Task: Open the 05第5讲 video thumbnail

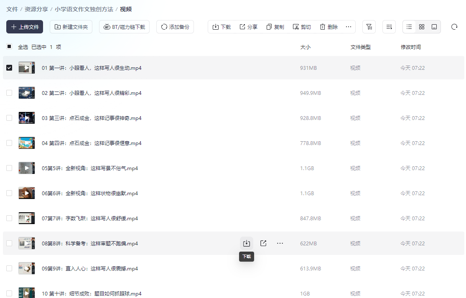Action: (26, 168)
